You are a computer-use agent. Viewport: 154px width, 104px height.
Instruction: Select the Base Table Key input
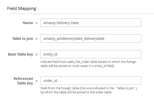[x=91, y=54]
